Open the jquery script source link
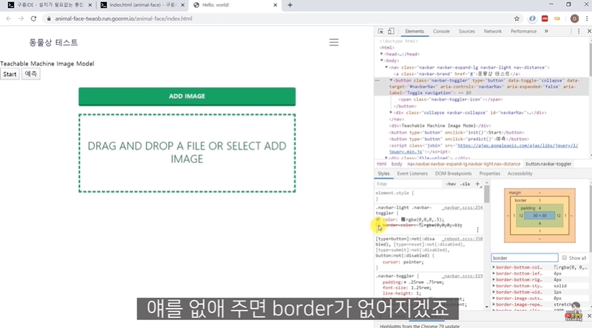Viewport: 592px width, 328px height. click(483, 148)
